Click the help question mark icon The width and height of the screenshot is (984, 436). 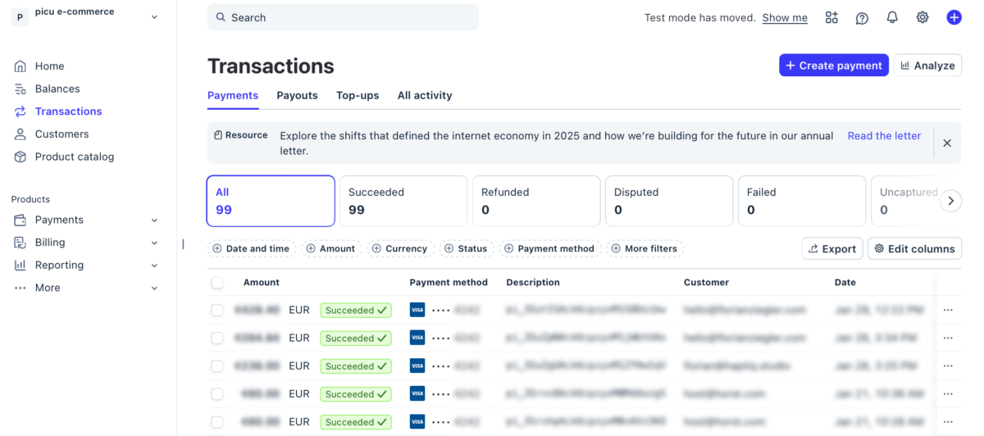862,17
